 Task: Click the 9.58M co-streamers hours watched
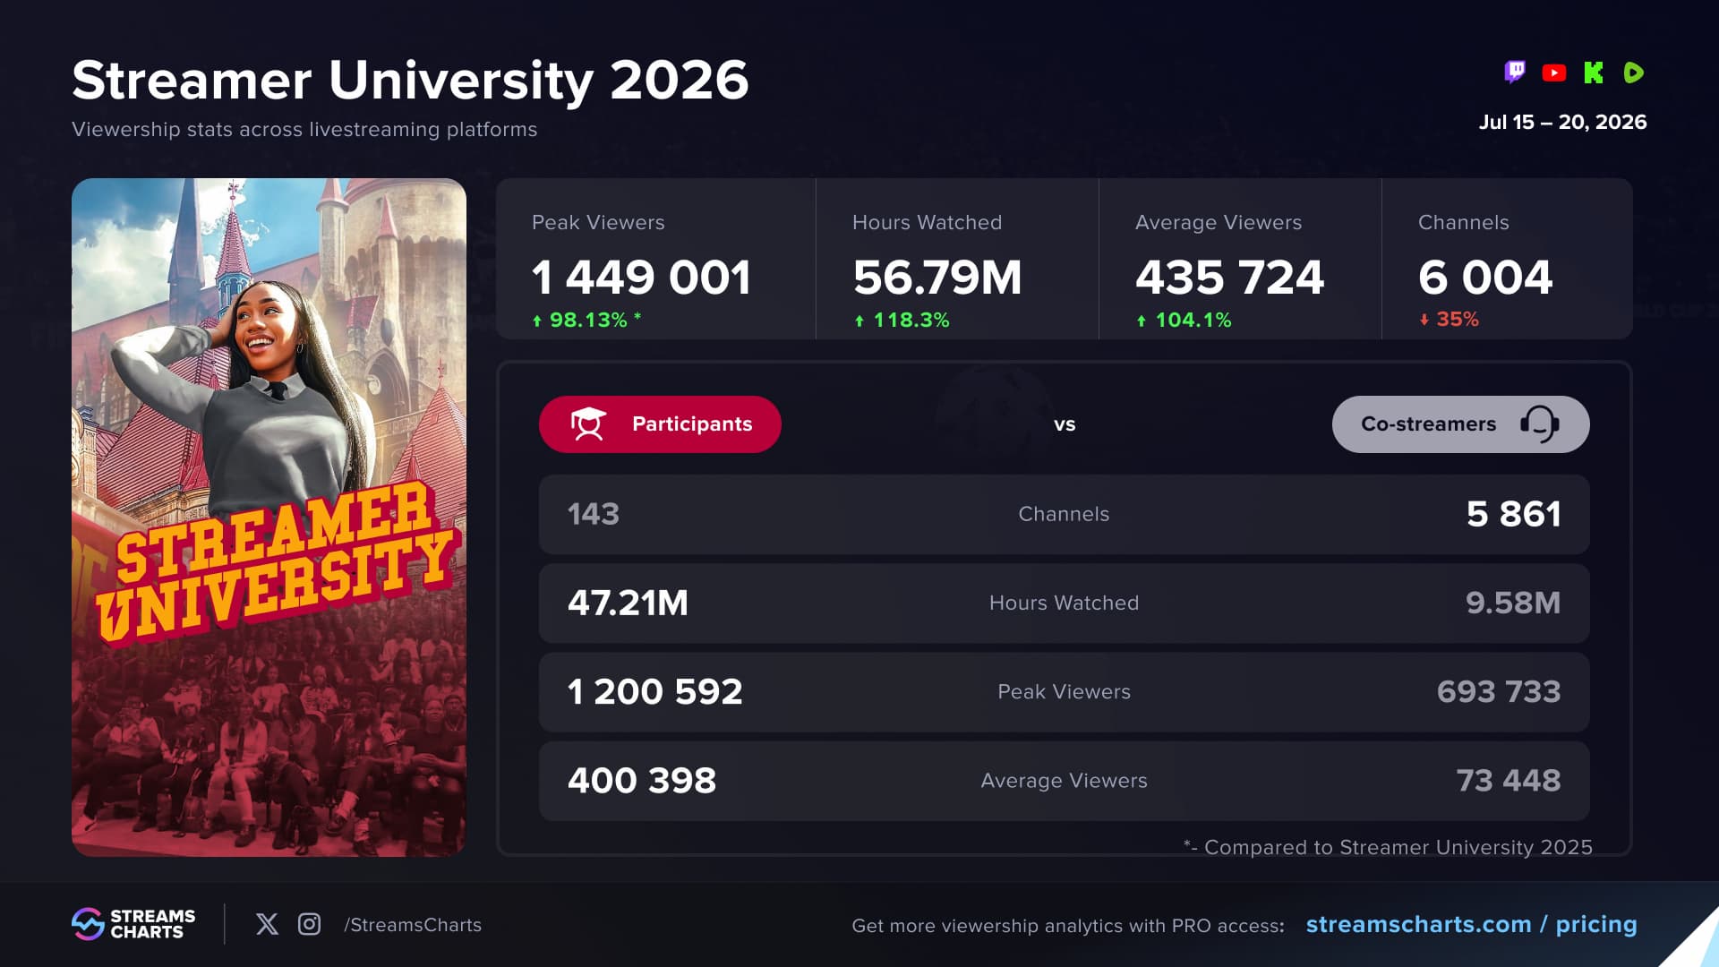[x=1513, y=603]
